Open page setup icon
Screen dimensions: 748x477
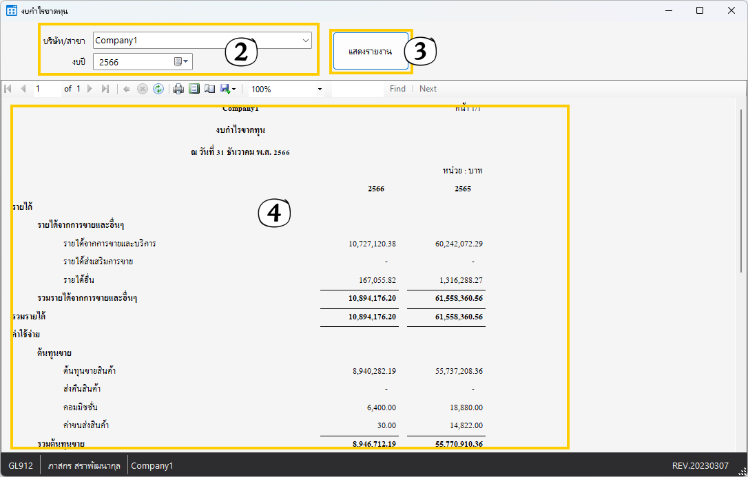point(209,89)
